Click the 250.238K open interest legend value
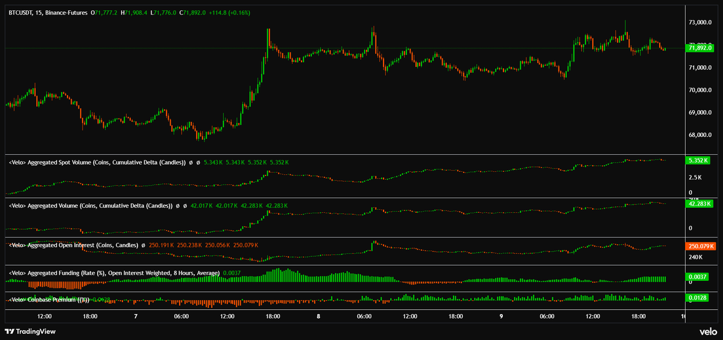The image size is (723, 340). [x=189, y=245]
